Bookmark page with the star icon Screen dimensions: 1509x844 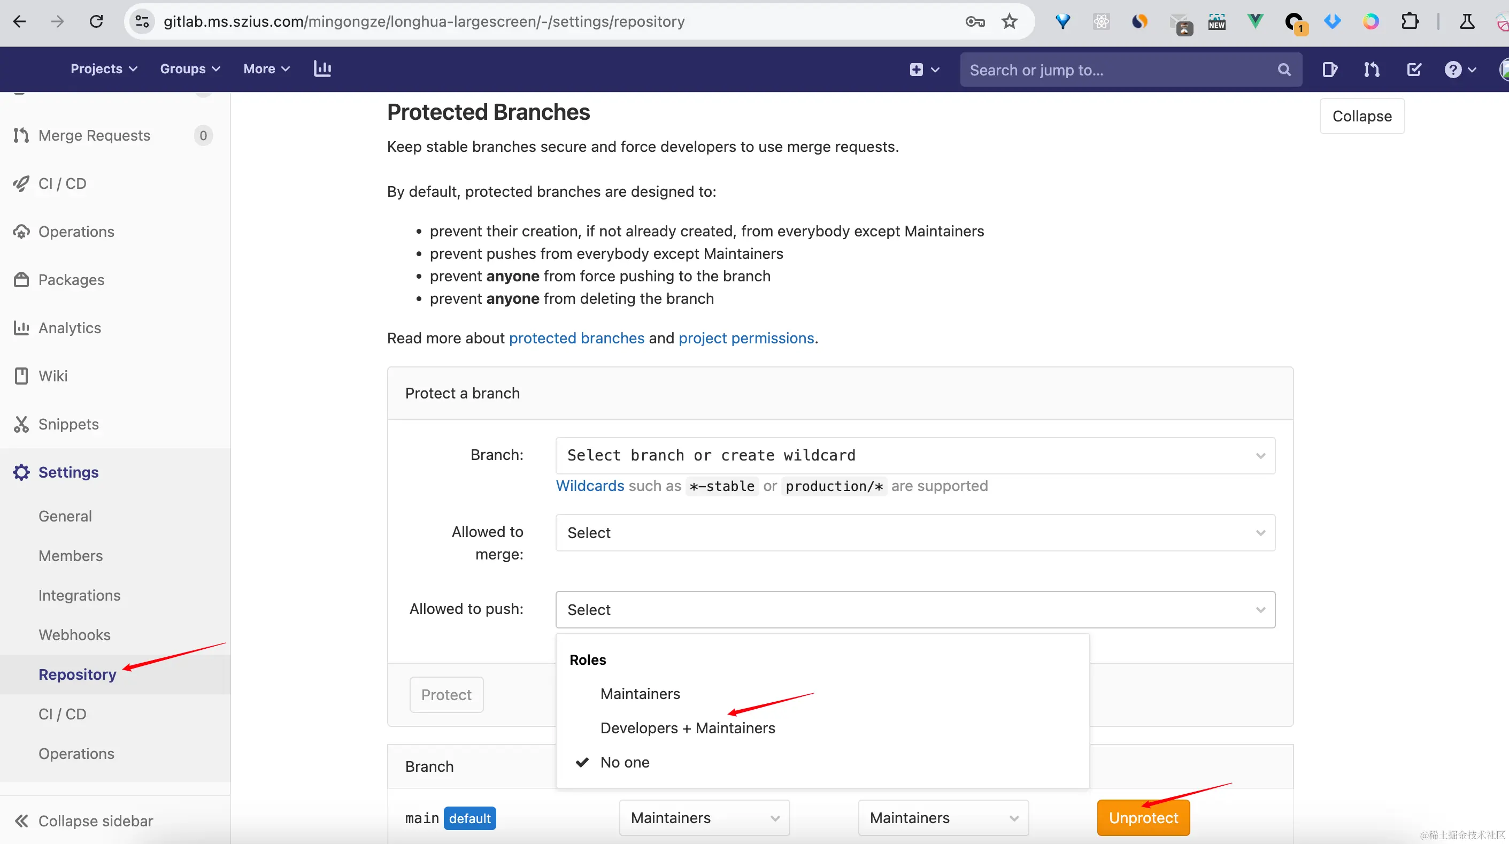(1008, 22)
